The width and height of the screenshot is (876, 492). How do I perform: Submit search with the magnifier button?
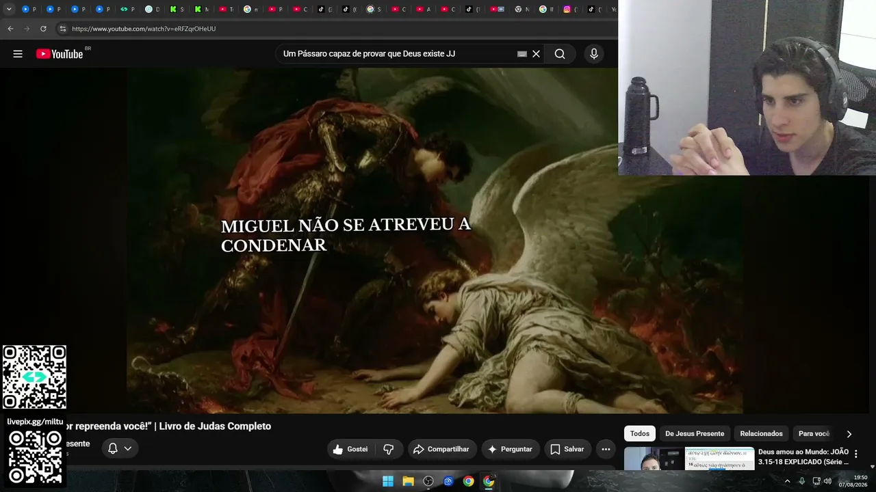point(560,54)
